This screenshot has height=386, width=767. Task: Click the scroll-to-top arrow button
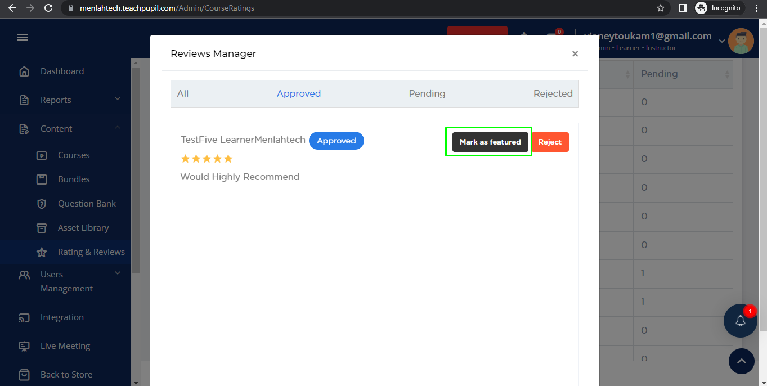click(741, 361)
